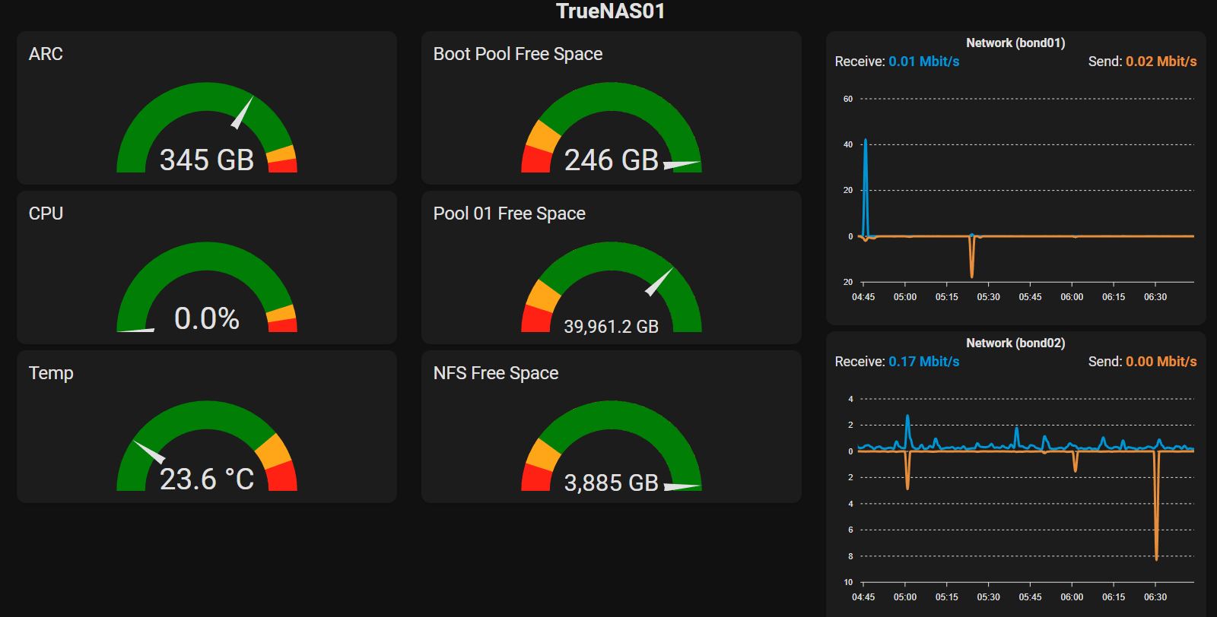
Task: Click the Pool 01 Free Space gauge needle
Action: point(659,281)
